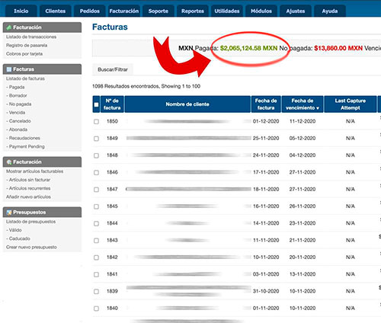
Task: Open Listado de transacciones link
Action: [x=31, y=37]
